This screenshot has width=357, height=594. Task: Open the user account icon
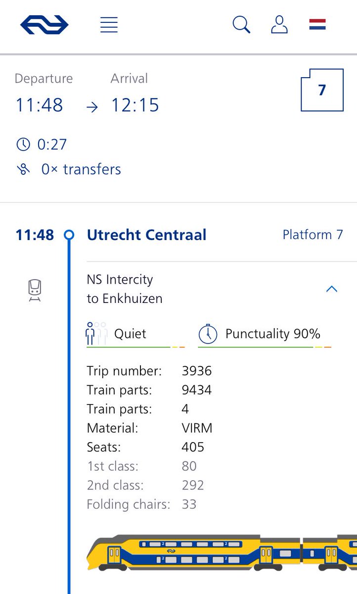point(279,25)
